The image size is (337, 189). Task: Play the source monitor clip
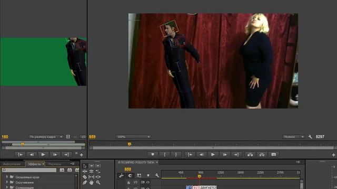tap(43, 154)
